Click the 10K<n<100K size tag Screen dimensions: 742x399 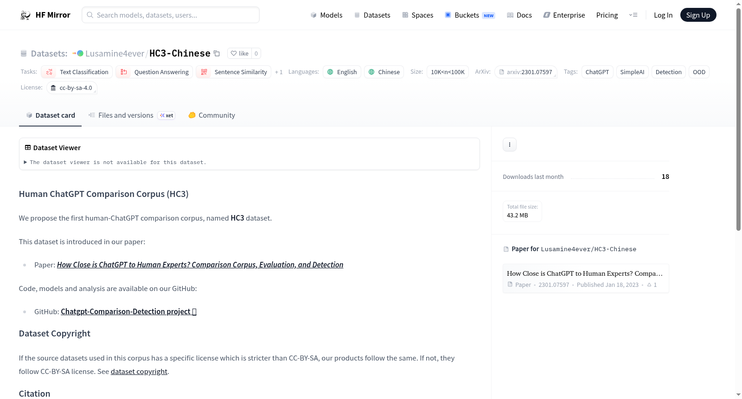click(x=448, y=72)
